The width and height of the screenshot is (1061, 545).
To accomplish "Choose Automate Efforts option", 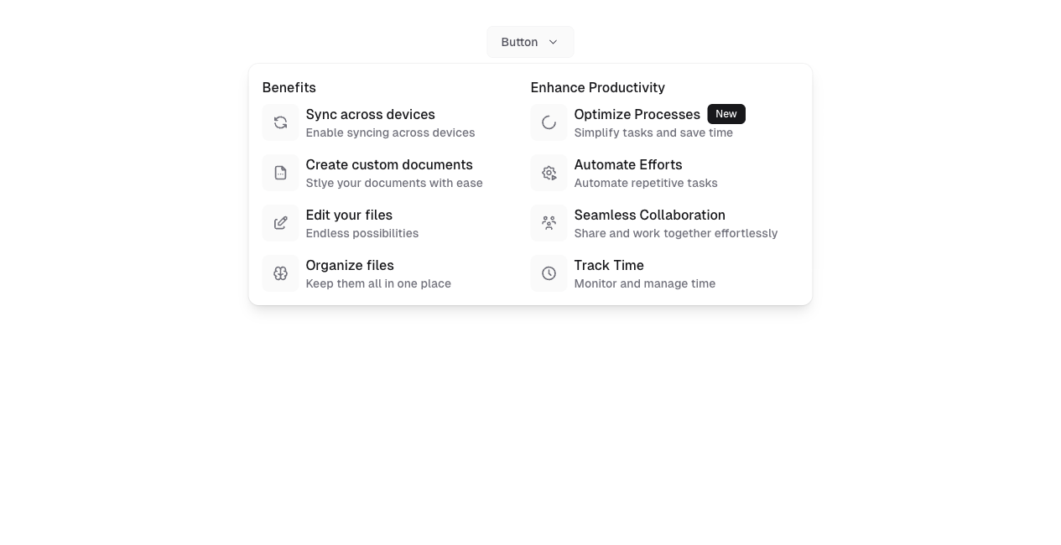I will tap(628, 165).
